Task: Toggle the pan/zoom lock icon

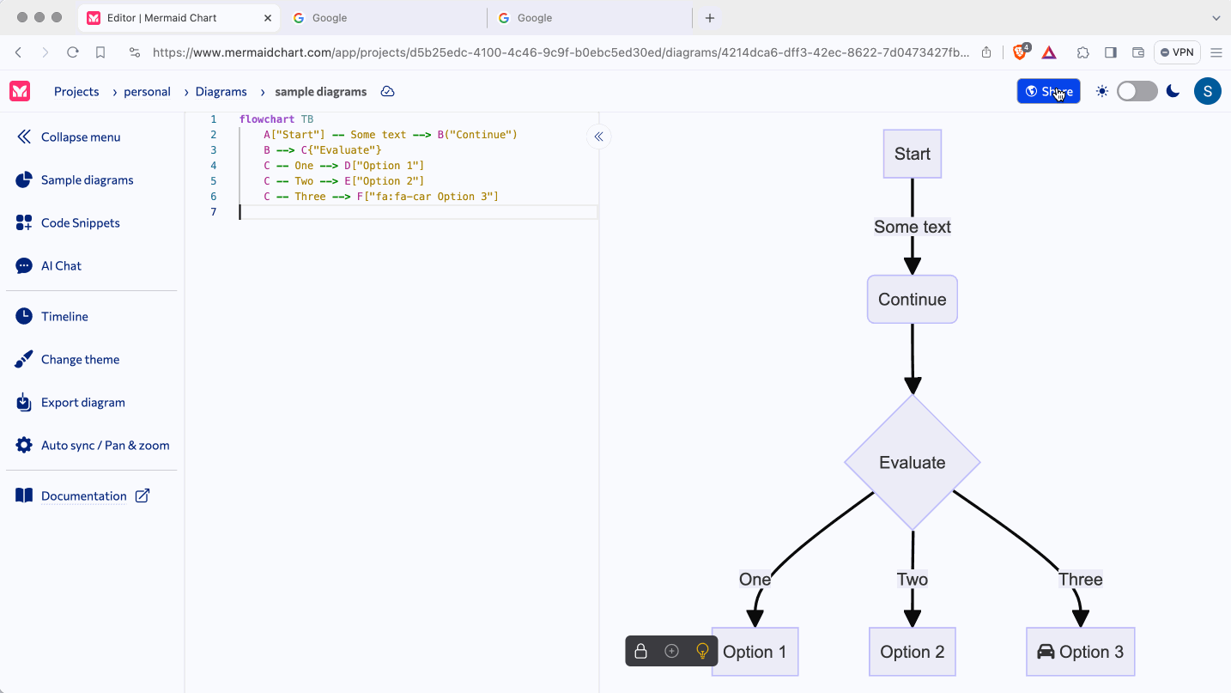Action: [640, 651]
